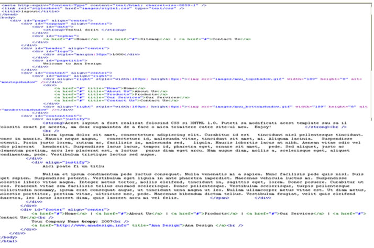Click the closing </head> tag
Screen dimensions: 374x248
pyautogui.click(x=9, y=14)
